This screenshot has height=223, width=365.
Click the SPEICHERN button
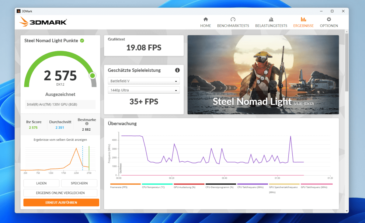click(x=79, y=183)
